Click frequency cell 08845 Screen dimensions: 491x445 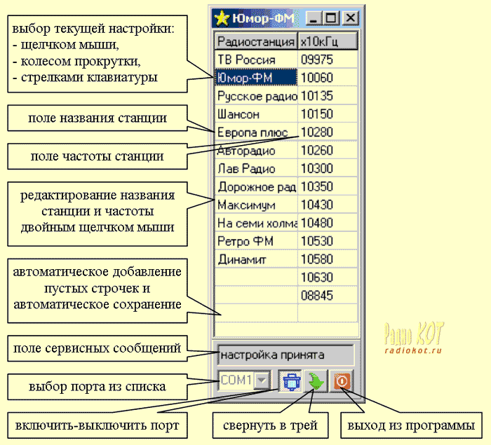328,296
